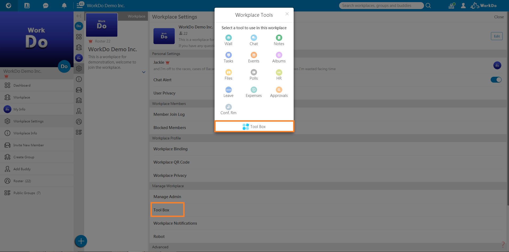Viewport: 509px width, 252px height.
Task: Open Robot settings row
Action: tap(328, 236)
